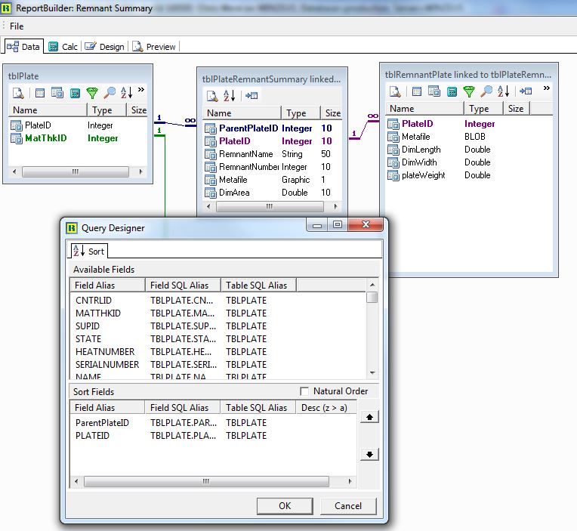Click Sort icon in tblPlateRemnantSummary toolbar
Viewport: 577px width, 531px height.
pos(229,96)
